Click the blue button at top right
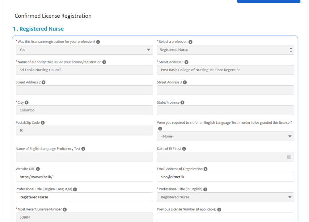Screen dimensions: 309x222 (269, 1)
